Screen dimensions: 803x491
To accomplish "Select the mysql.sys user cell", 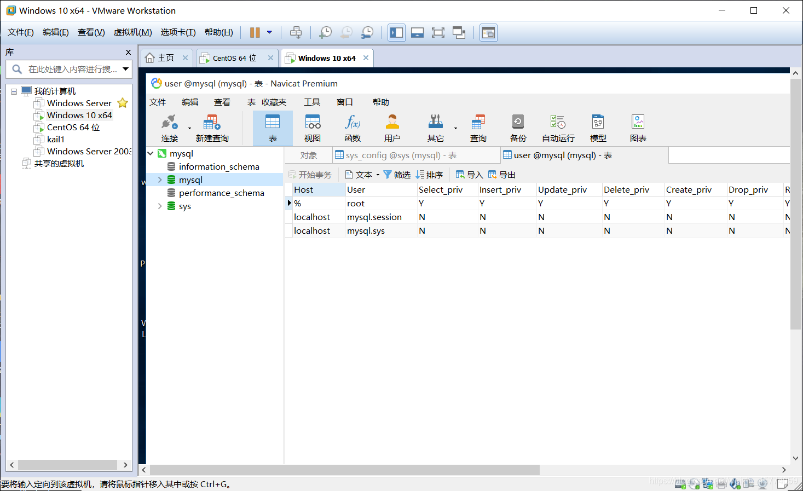I will [380, 230].
